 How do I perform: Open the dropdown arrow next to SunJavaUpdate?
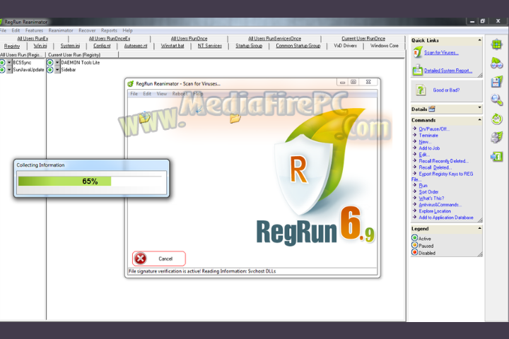9,69
